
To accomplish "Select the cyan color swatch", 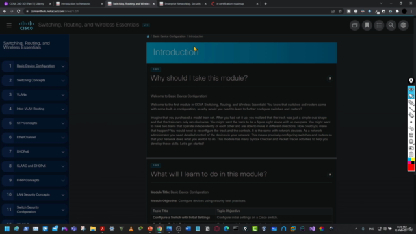I will (409, 159).
